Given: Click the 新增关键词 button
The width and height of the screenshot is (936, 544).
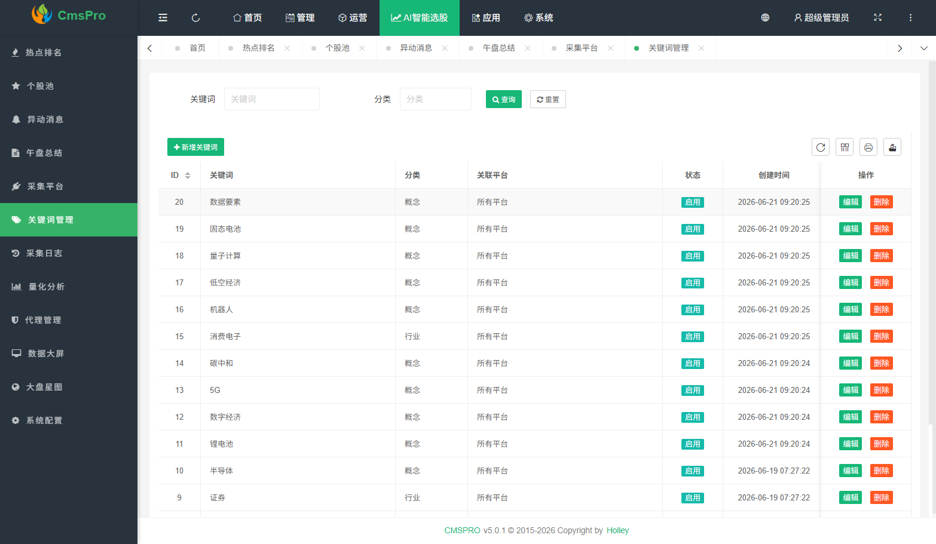Looking at the screenshot, I should 195,147.
